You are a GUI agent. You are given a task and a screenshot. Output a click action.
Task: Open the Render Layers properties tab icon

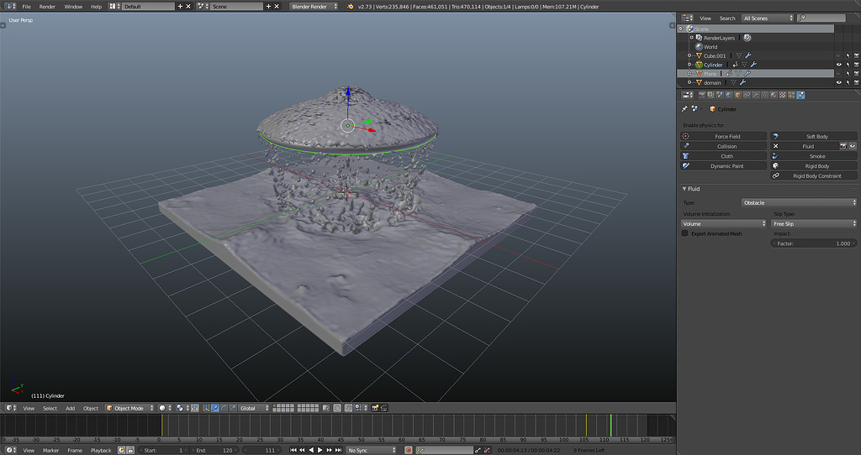pos(710,95)
